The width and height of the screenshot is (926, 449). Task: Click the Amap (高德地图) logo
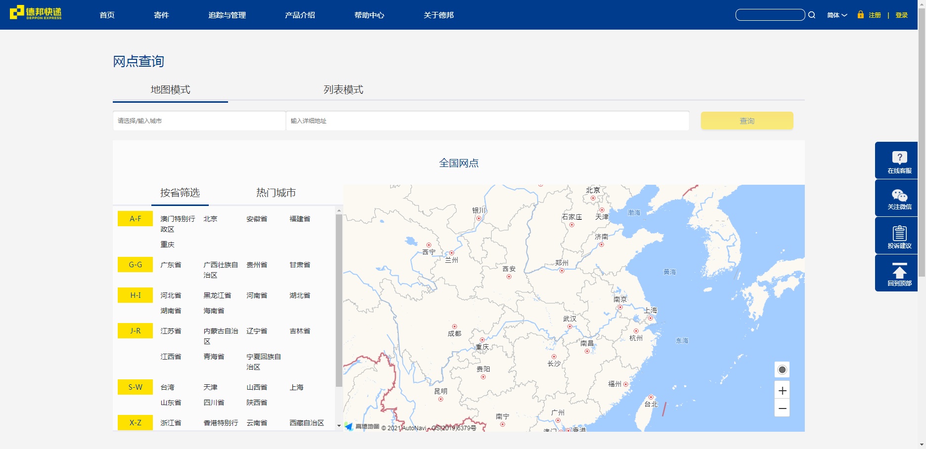pyautogui.click(x=362, y=427)
